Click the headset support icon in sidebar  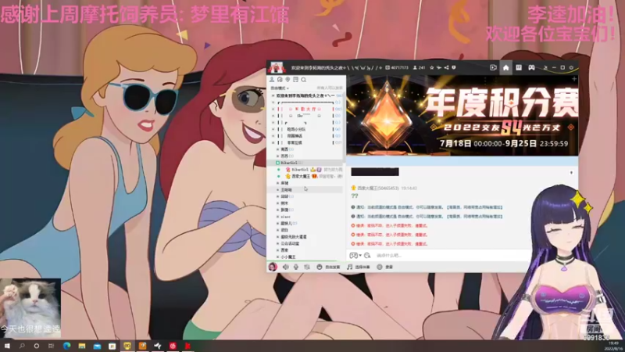pos(280,80)
